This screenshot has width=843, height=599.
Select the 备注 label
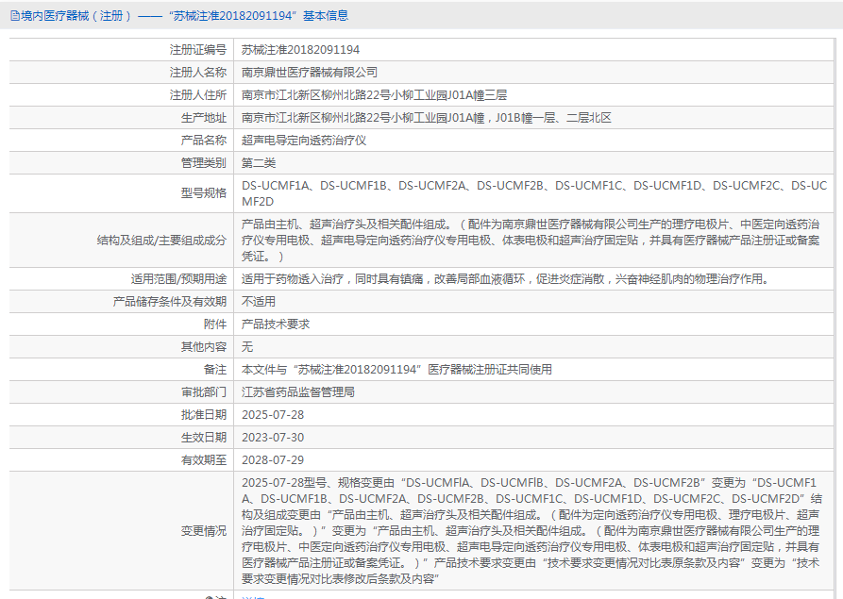coord(215,369)
